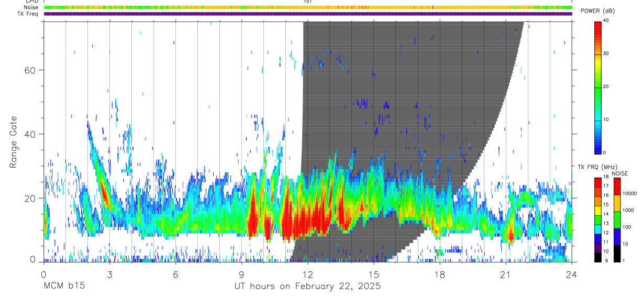The width and height of the screenshot is (643, 297).
Task: Click the MCM b15 radar label
Action: [x=64, y=287]
